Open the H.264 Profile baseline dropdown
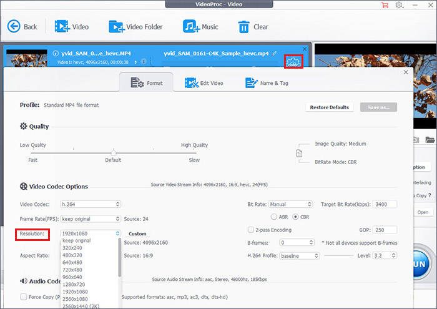437x309 pixels. point(299,255)
